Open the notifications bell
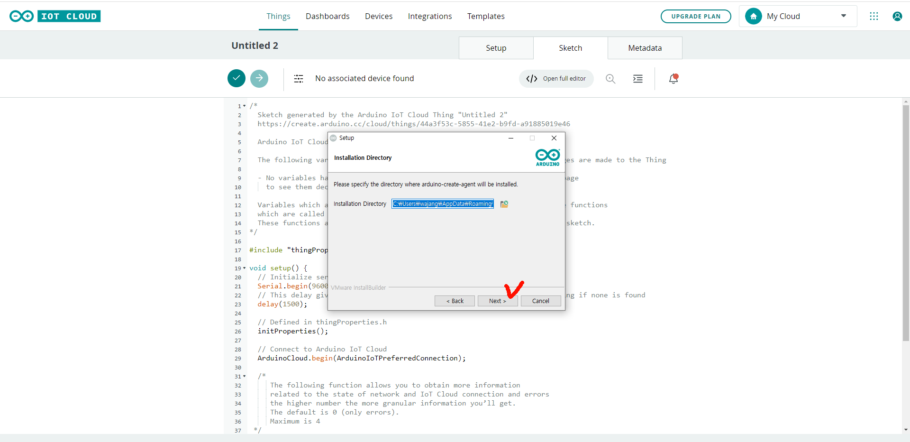 (x=673, y=79)
